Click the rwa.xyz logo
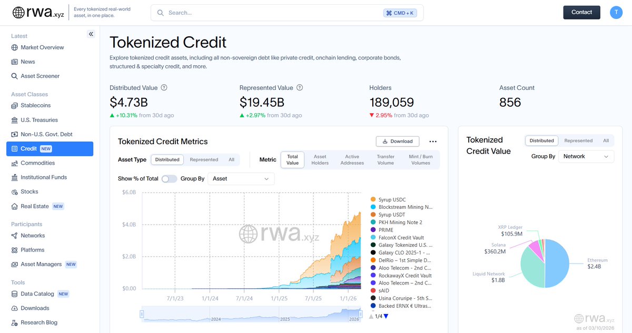The width and height of the screenshot is (632, 333). pos(38,12)
